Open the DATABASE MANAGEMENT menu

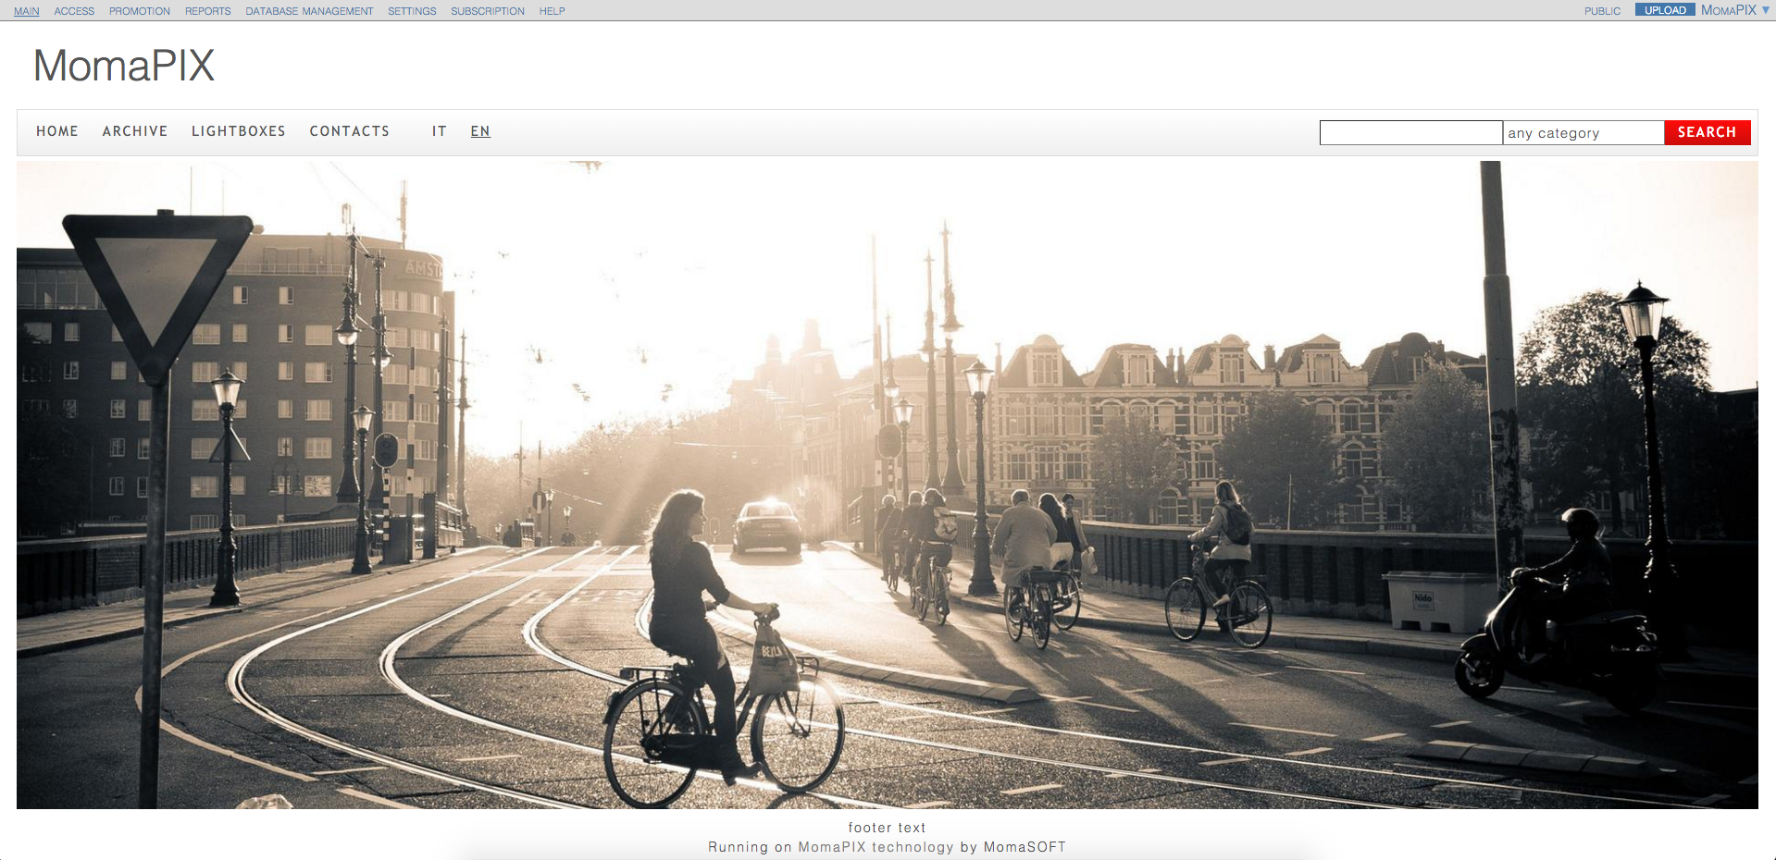(x=309, y=11)
